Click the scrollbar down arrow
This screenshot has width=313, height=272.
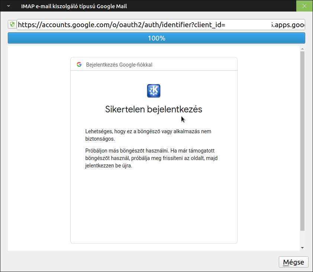pyautogui.click(x=303, y=248)
